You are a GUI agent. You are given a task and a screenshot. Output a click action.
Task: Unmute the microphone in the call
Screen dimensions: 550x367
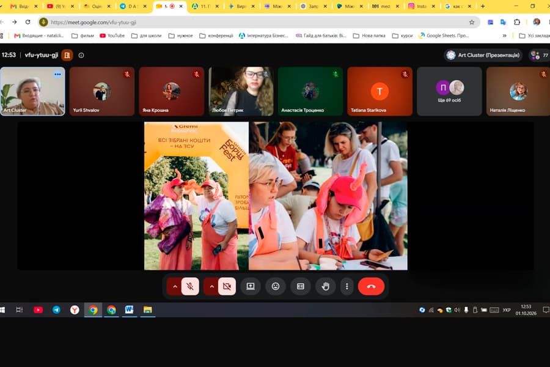[190, 286]
